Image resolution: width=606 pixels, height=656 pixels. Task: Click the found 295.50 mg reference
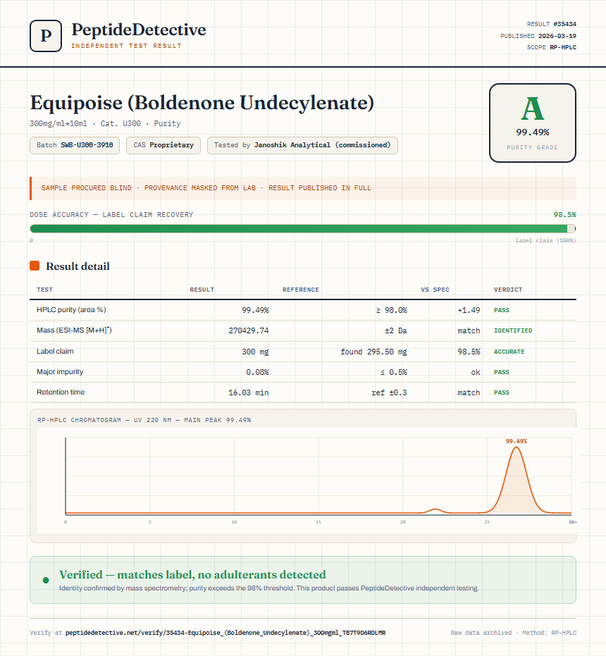tap(373, 352)
